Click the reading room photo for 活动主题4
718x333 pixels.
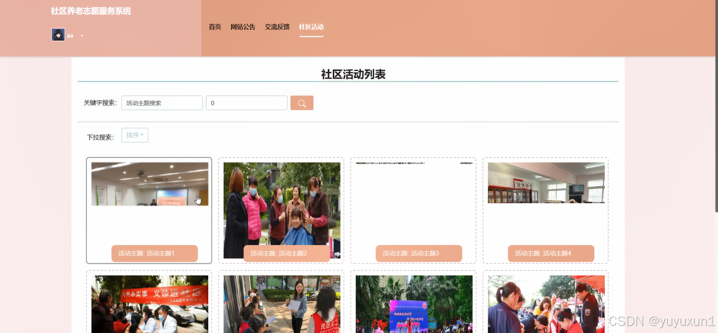[546, 183]
